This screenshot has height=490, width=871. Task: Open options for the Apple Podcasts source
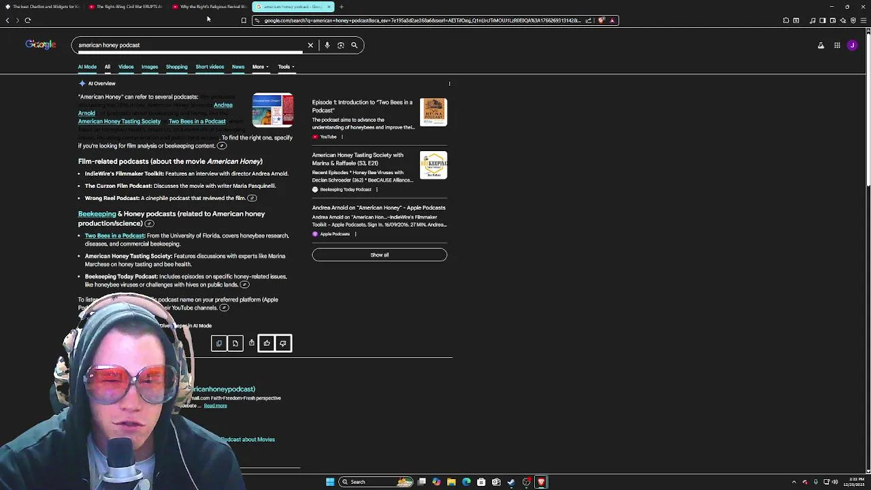coord(355,234)
